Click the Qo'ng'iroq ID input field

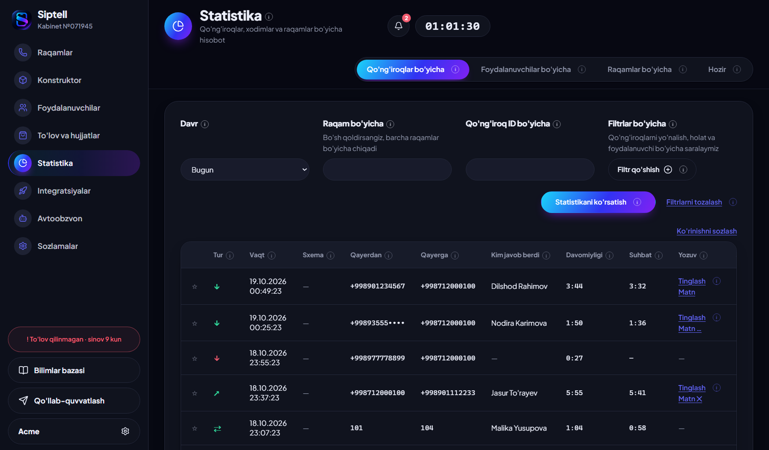pyautogui.click(x=530, y=169)
